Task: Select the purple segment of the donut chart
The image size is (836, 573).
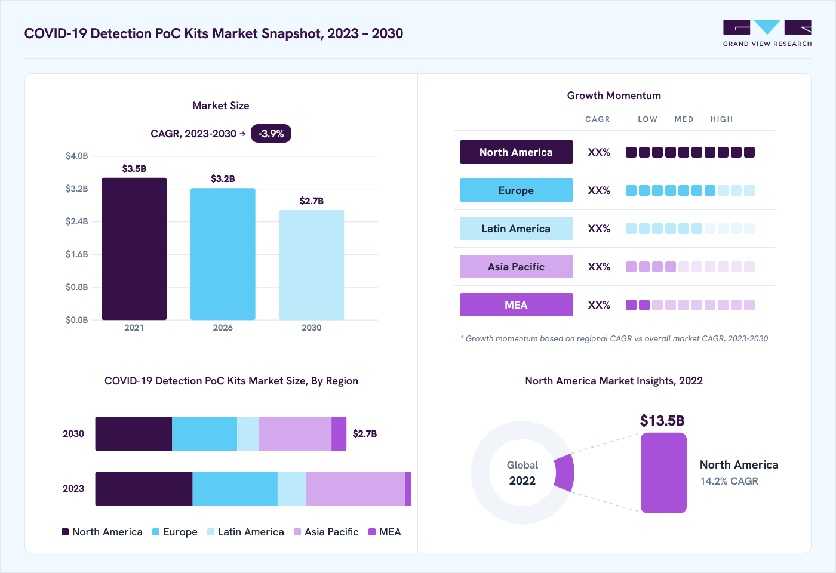Action: [565, 473]
